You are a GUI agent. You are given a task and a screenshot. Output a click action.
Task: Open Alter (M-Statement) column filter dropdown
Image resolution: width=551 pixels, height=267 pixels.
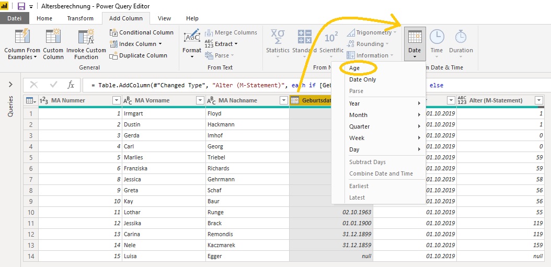tap(539, 100)
